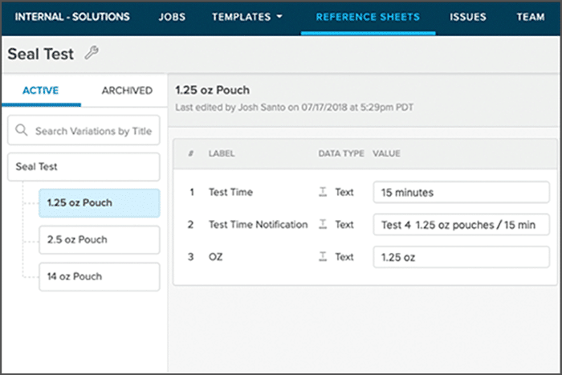Select the Seal Test parent item
562x375 pixels.
pos(83,167)
